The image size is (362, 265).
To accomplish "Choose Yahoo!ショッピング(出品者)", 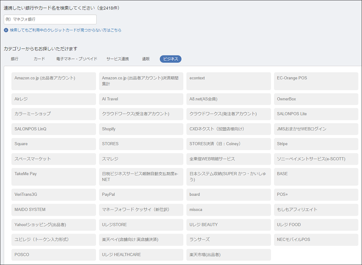I will coord(54,225).
